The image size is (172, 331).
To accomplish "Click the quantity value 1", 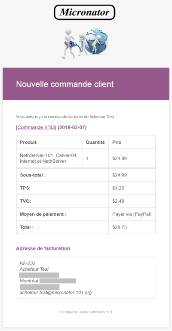I will coord(87,158).
